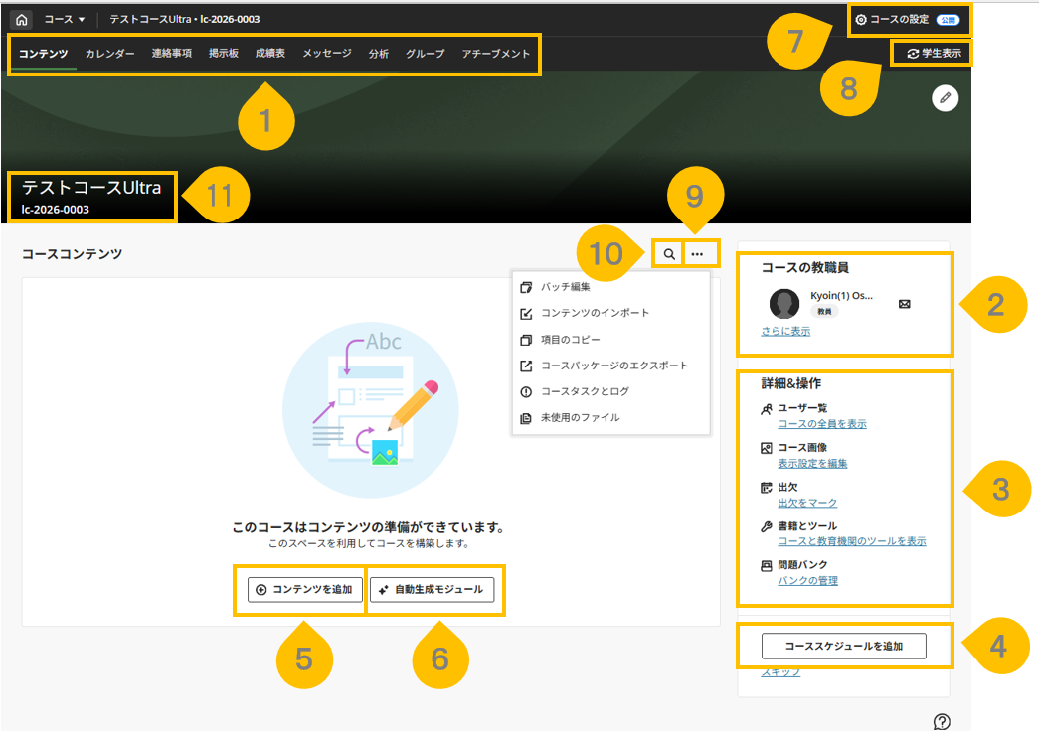Click the ユーザー一覧 people icon

[766, 409]
